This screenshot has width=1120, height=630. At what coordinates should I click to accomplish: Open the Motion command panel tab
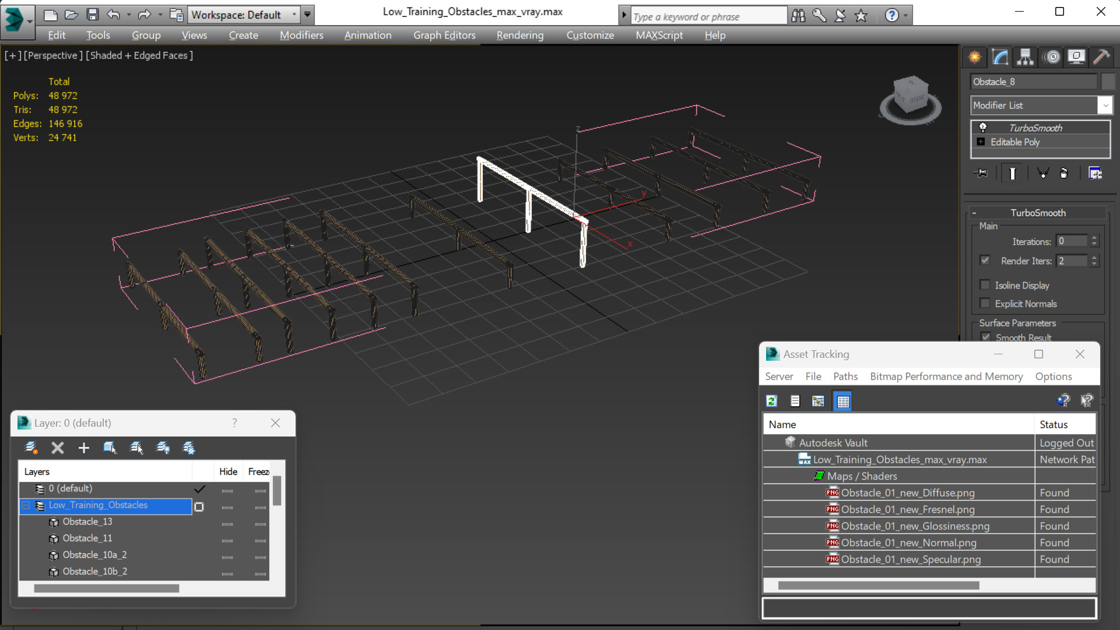tap(1052, 57)
